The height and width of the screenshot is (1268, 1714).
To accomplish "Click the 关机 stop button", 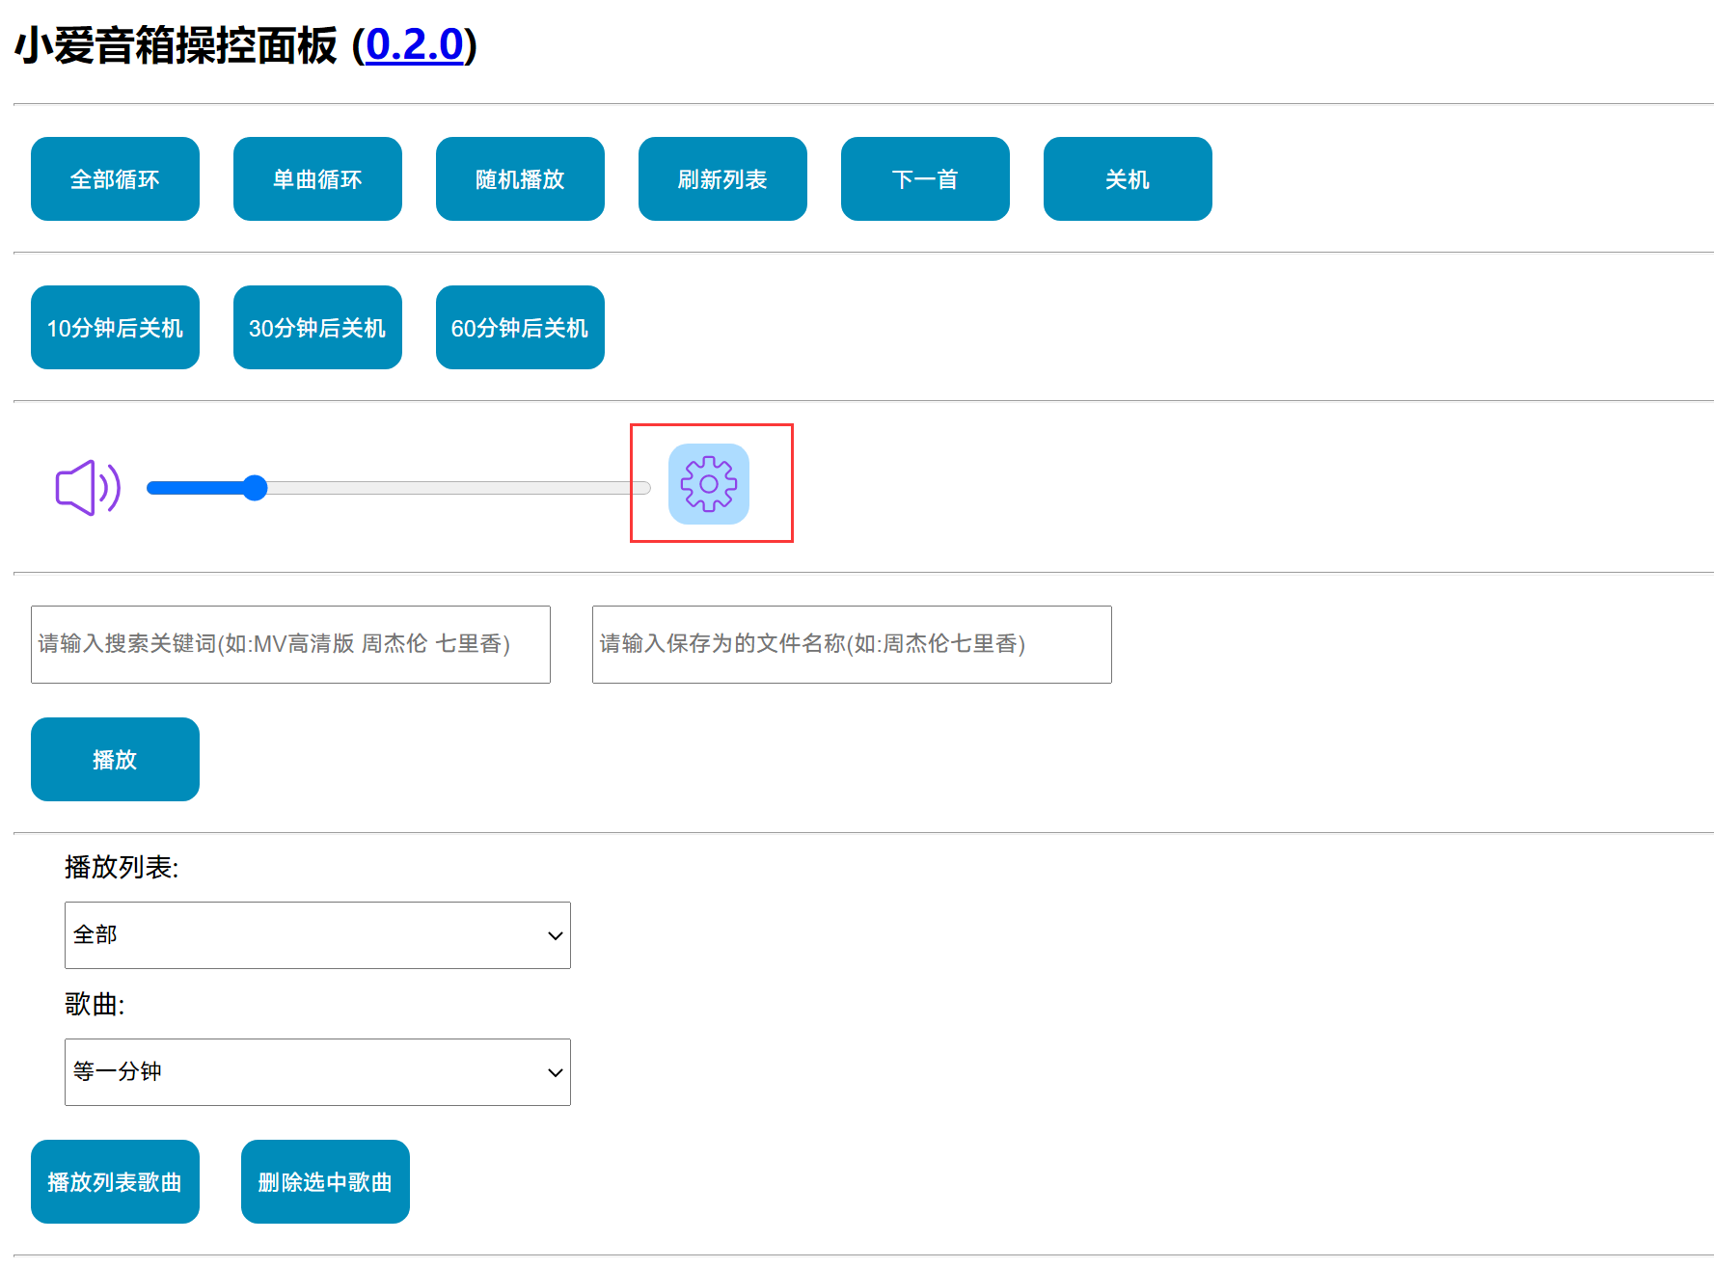I will pyautogui.click(x=1128, y=179).
